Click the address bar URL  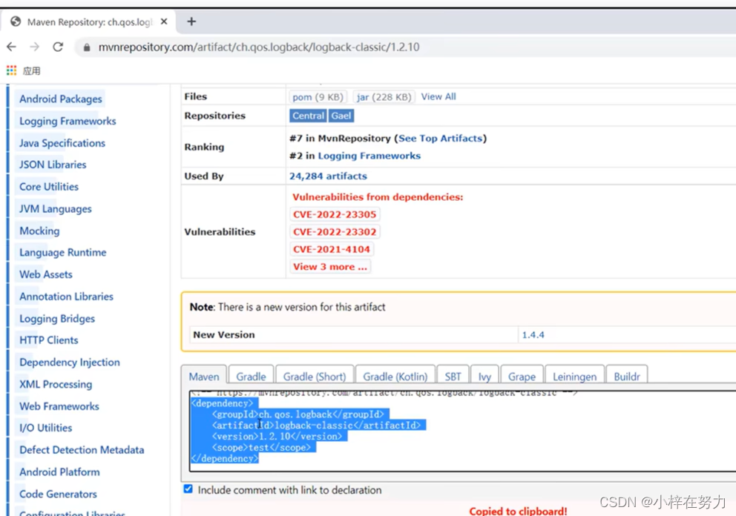click(259, 47)
